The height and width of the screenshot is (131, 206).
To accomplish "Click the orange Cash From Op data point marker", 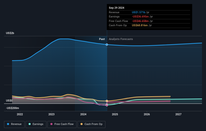I will click(x=107, y=101).
